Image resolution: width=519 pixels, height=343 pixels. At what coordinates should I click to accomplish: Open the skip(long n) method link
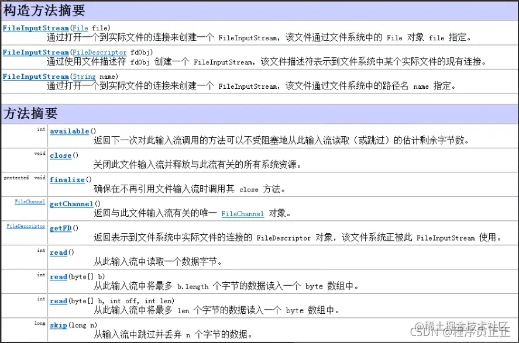[x=59, y=325]
